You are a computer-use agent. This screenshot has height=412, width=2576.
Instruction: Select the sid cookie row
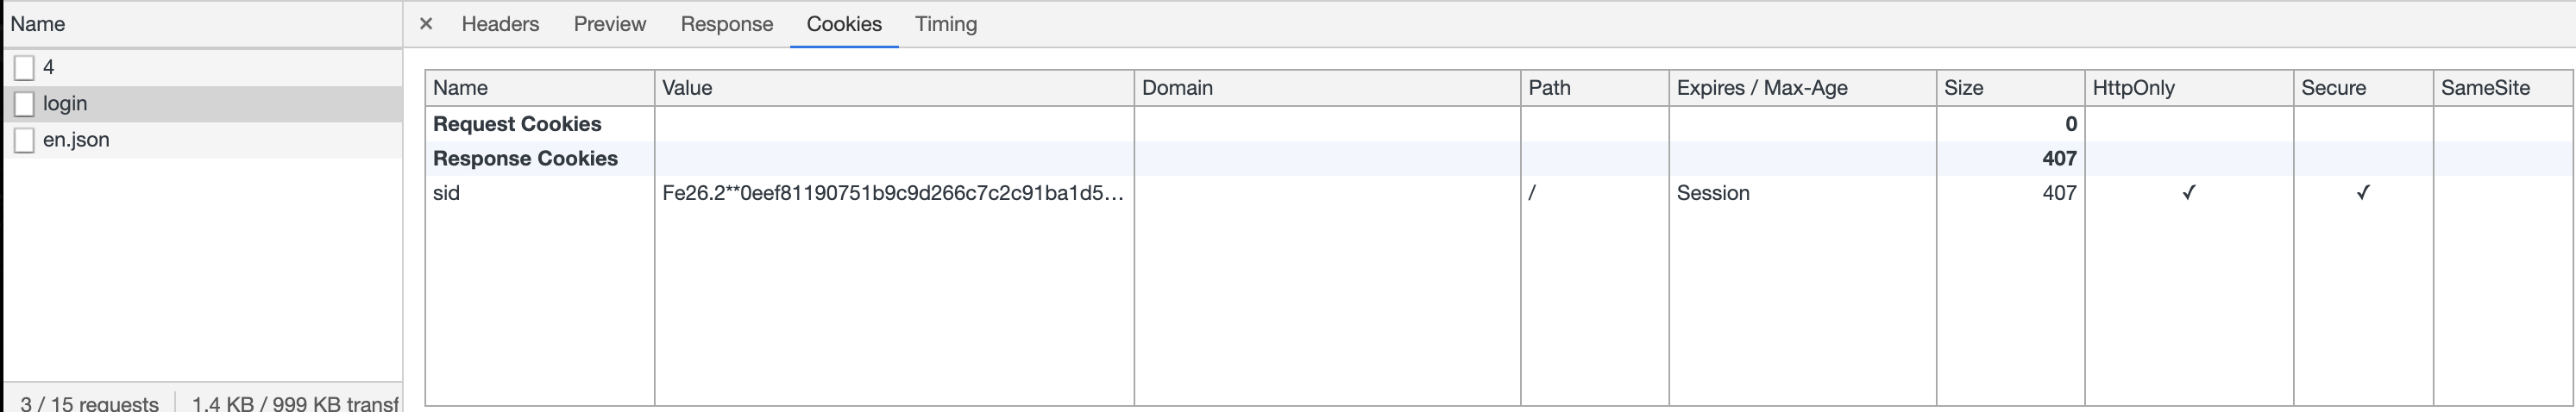1498,193
